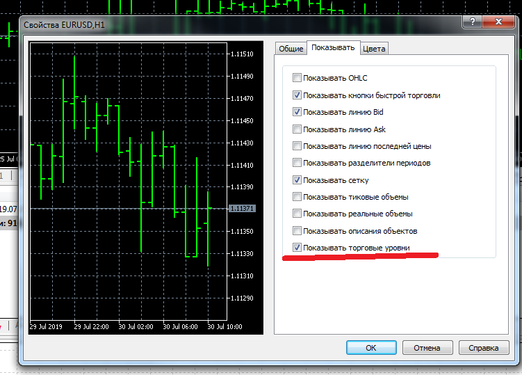Click the 1.11330 price axis label

tap(242, 254)
